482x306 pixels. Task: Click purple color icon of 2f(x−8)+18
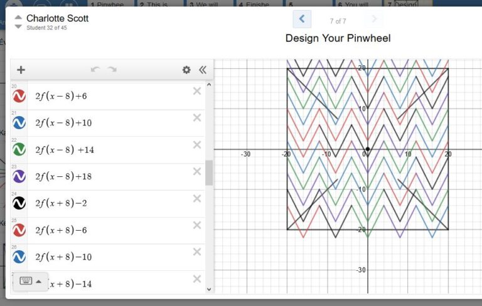coord(19,176)
